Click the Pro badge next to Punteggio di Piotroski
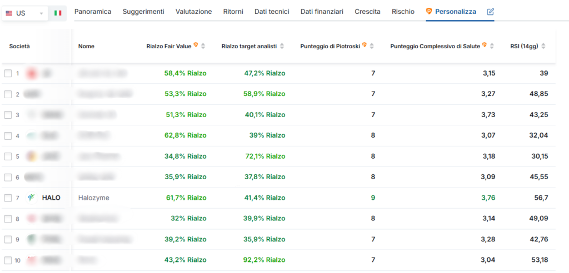Image resolution: width=569 pixels, height=273 pixels. point(365,46)
